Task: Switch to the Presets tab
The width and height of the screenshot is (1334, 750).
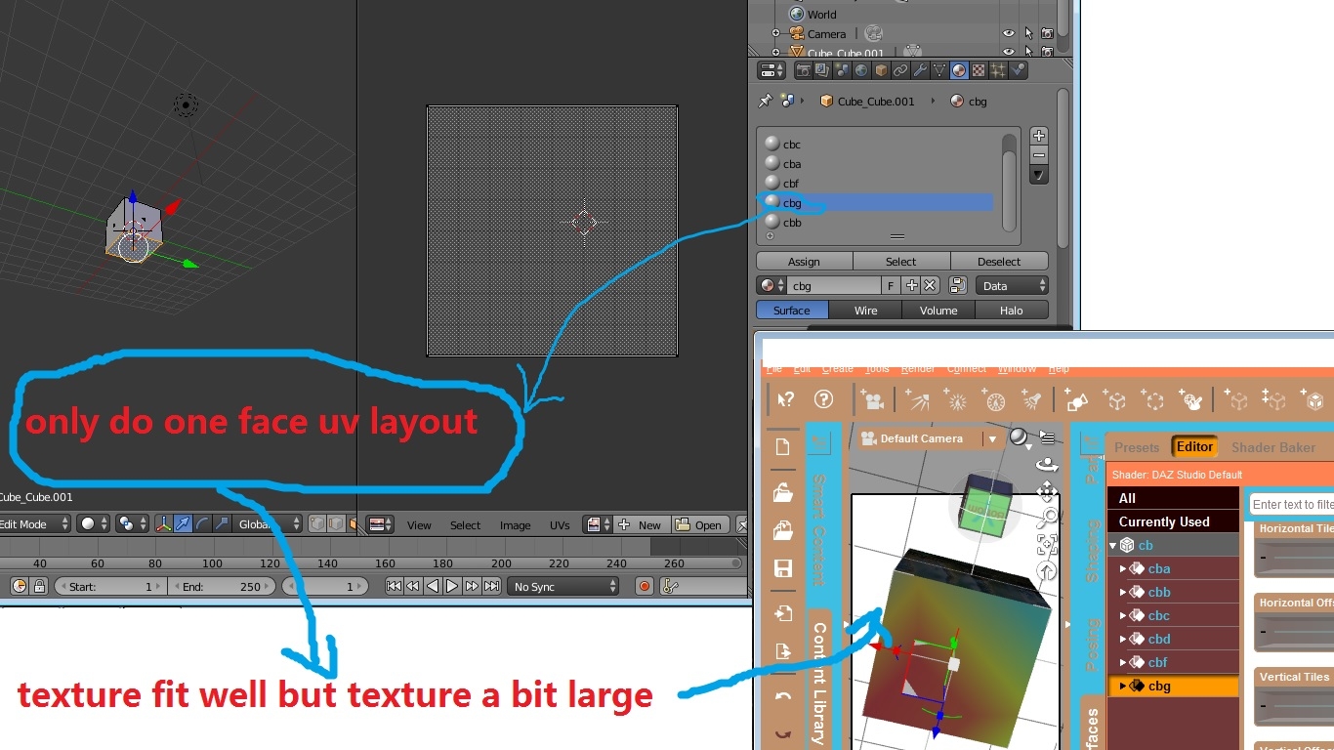Action: click(1137, 447)
